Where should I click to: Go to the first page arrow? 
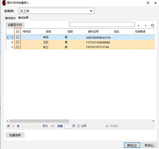pyautogui.click(x=24, y=126)
